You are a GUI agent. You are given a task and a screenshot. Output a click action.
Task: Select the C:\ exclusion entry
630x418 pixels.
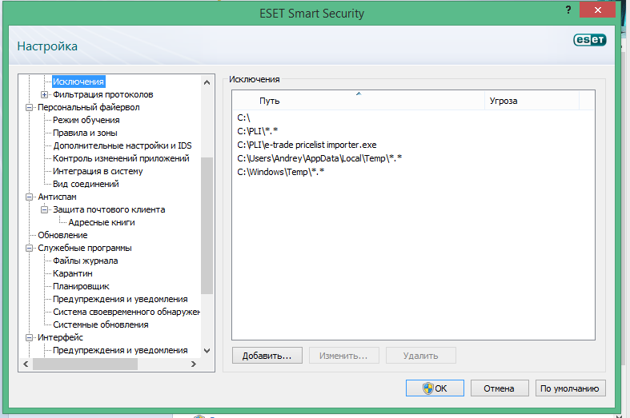click(243, 118)
